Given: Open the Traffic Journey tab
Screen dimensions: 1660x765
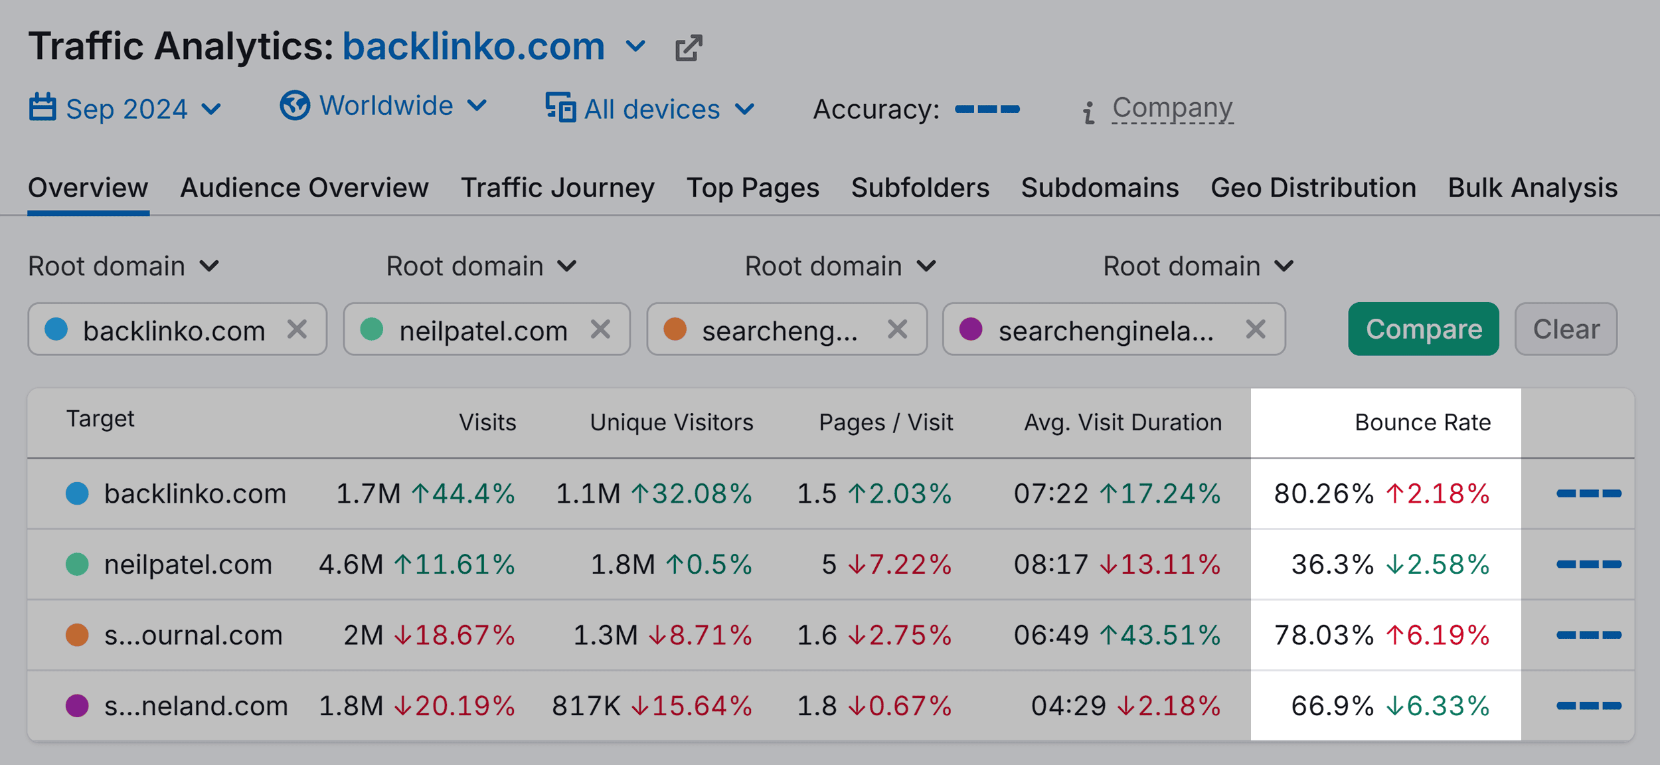Looking at the screenshot, I should pos(558,188).
